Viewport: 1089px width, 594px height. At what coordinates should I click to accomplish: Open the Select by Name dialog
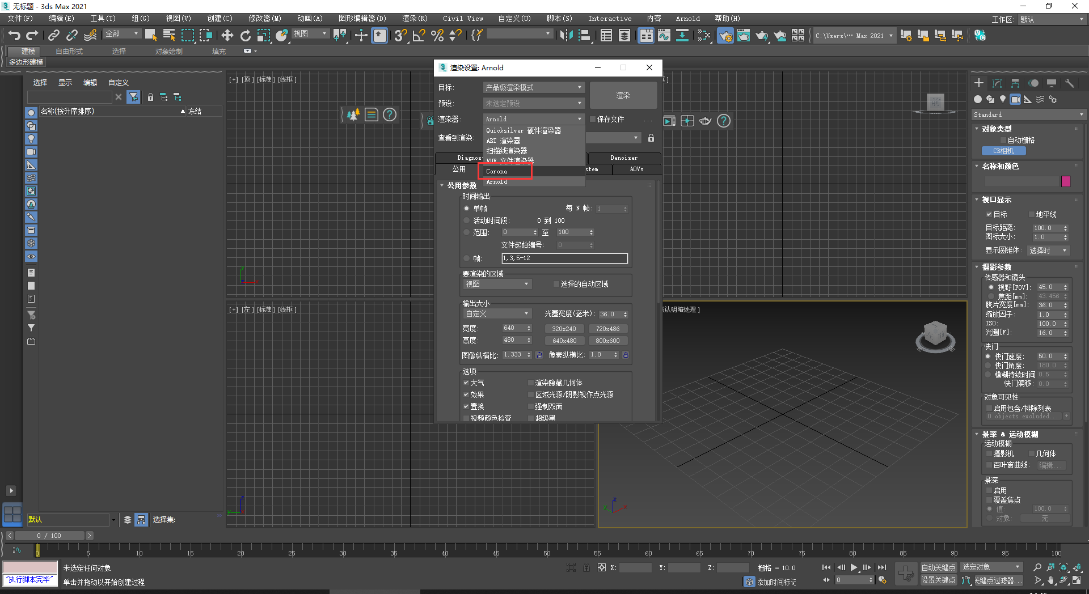(169, 36)
